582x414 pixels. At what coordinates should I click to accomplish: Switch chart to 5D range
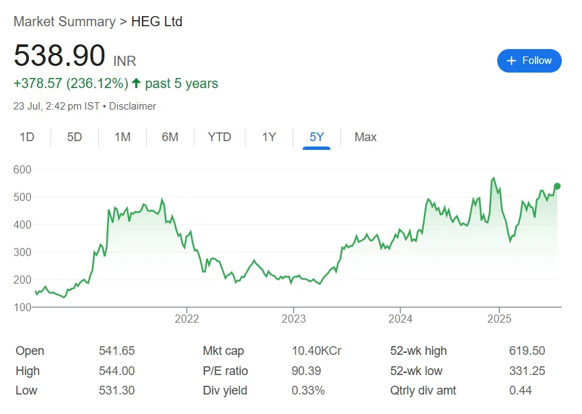click(74, 137)
